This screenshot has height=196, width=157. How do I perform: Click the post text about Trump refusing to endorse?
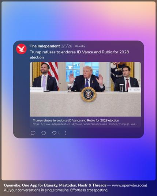tap(79, 54)
